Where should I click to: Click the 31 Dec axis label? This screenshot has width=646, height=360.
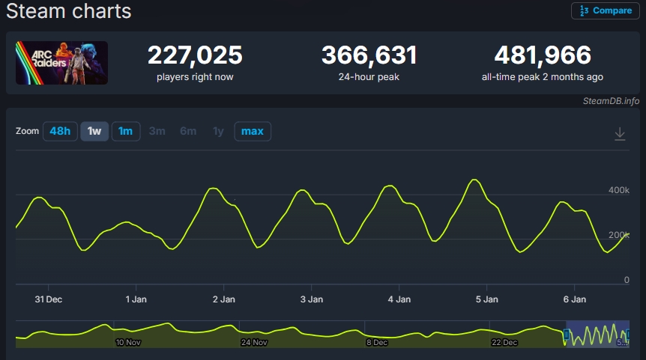tap(49, 299)
